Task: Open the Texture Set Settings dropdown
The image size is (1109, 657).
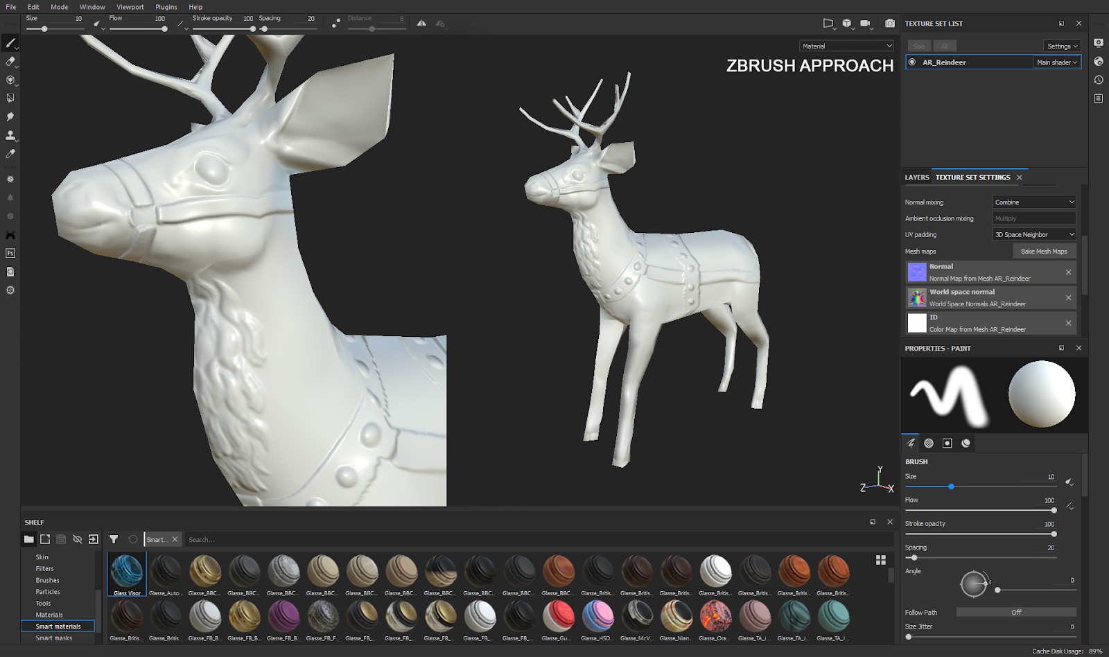Action: click(1060, 46)
